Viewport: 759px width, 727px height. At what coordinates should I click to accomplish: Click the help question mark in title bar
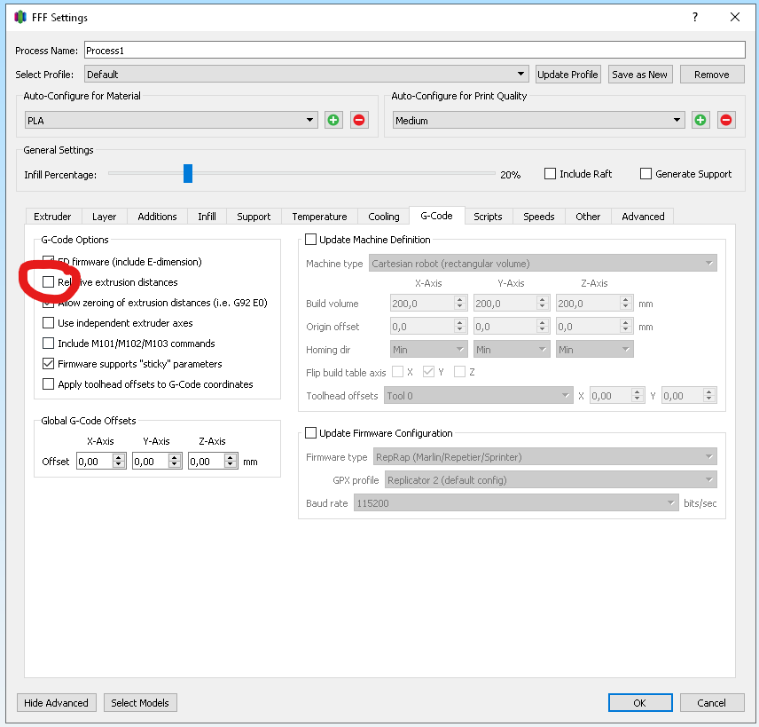click(x=694, y=17)
